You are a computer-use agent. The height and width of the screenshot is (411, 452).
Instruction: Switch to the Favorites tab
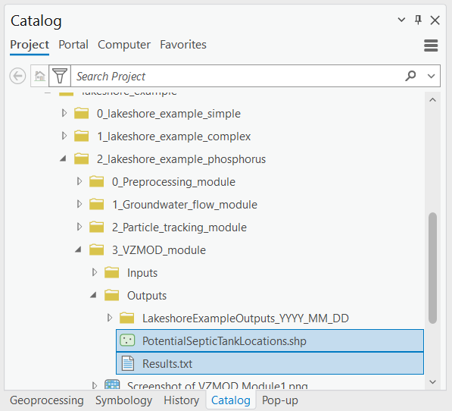183,45
